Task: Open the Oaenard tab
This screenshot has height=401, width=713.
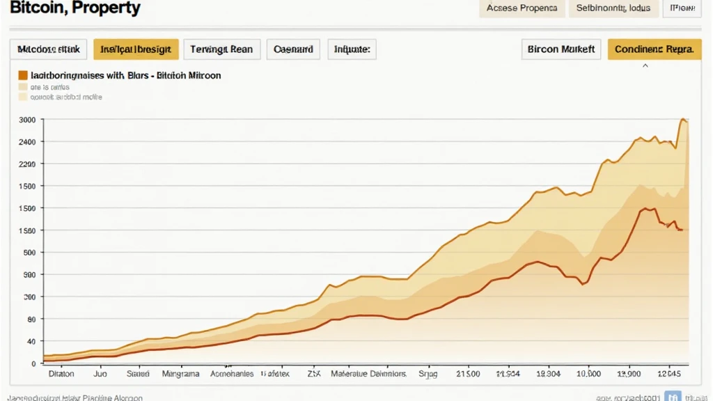Action: [x=293, y=49]
